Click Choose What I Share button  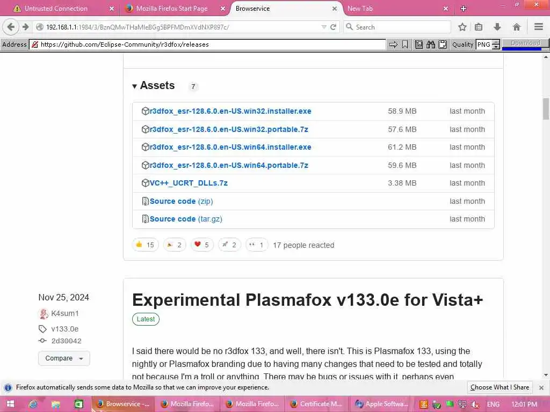pyautogui.click(x=500, y=387)
